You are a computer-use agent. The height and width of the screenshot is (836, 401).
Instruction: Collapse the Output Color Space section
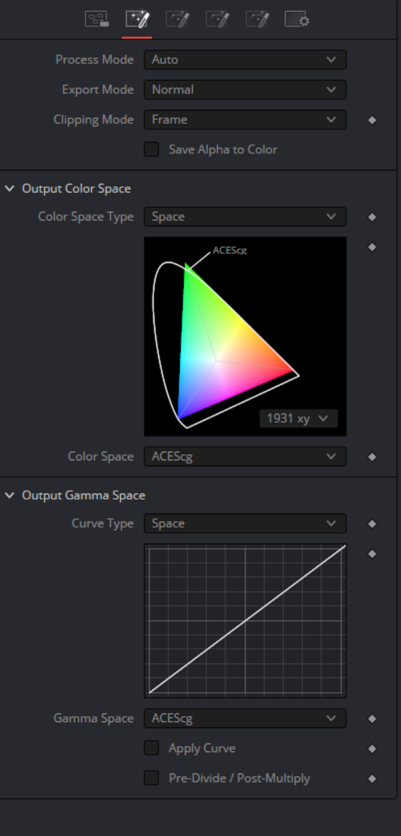click(x=9, y=189)
